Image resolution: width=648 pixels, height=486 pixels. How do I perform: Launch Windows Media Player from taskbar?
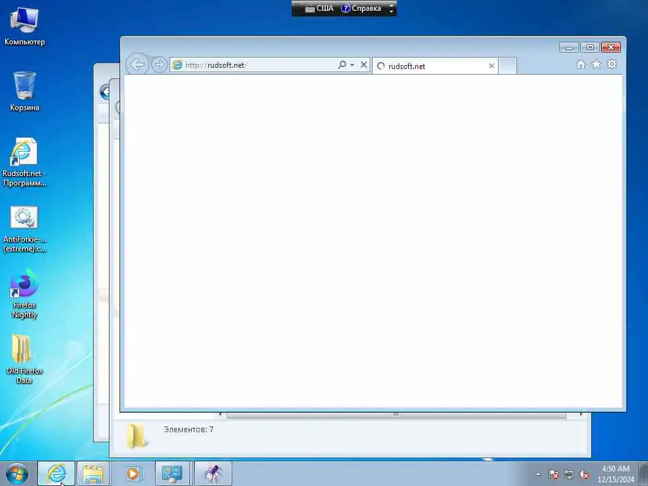(133, 473)
